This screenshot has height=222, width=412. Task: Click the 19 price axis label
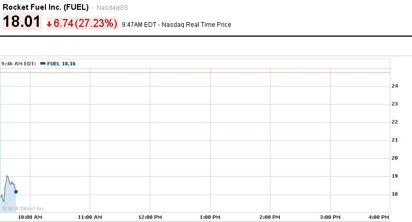pyautogui.click(x=395, y=176)
